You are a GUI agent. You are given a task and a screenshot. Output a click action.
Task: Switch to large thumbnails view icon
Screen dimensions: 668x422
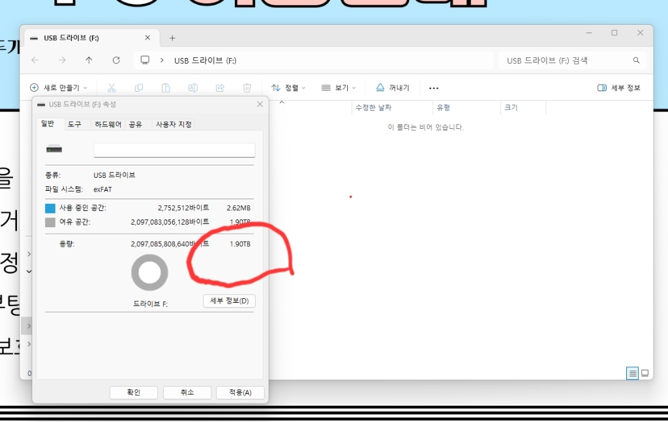[x=645, y=373]
